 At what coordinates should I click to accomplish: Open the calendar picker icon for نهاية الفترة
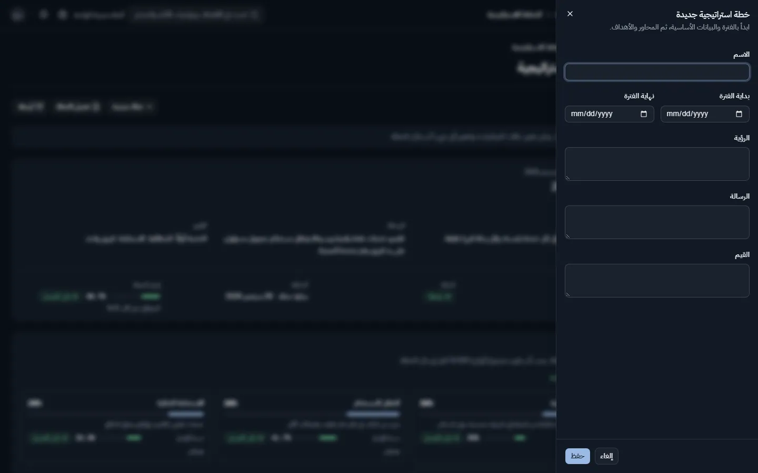644,114
